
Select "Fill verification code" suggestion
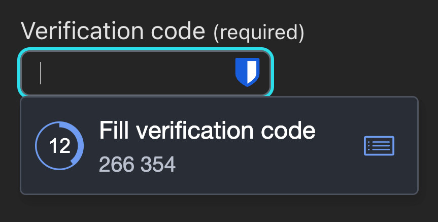(x=207, y=132)
